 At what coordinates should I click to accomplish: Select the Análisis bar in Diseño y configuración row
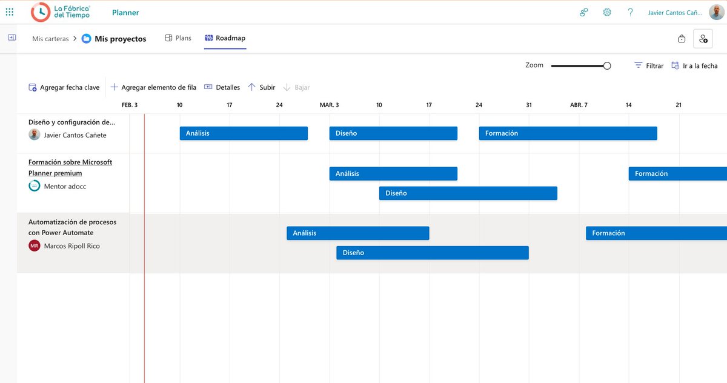(244, 133)
